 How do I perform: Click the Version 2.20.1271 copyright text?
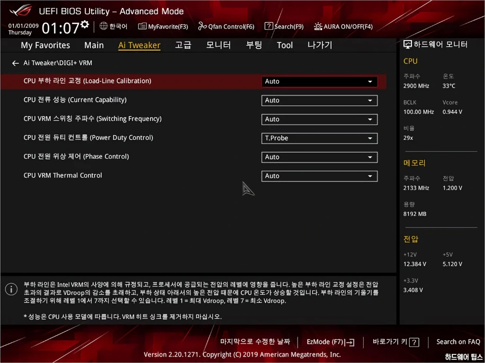tap(242, 354)
